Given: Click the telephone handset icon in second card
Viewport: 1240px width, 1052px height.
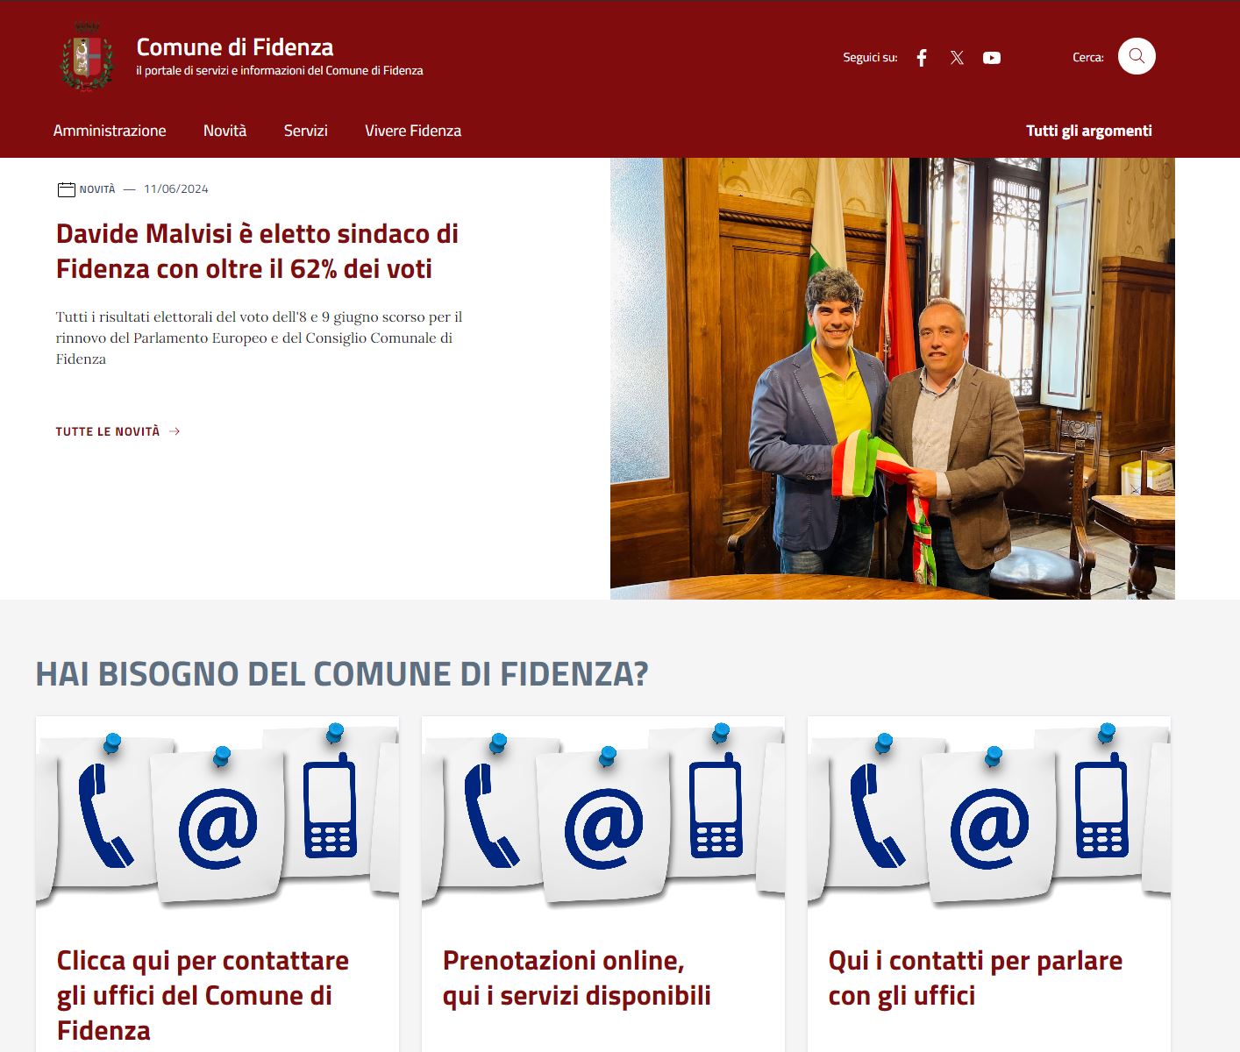Looking at the screenshot, I should [491, 815].
